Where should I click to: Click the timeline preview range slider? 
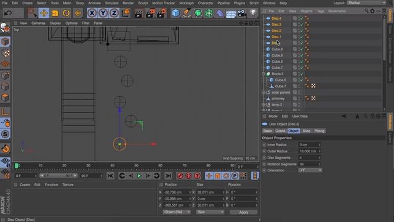(x=58, y=176)
